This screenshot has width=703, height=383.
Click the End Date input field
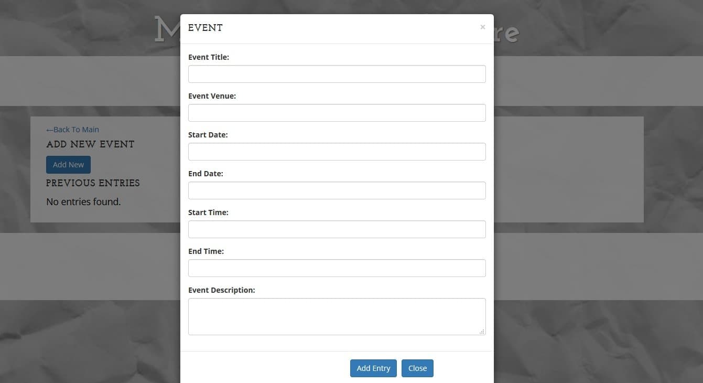pyautogui.click(x=337, y=190)
